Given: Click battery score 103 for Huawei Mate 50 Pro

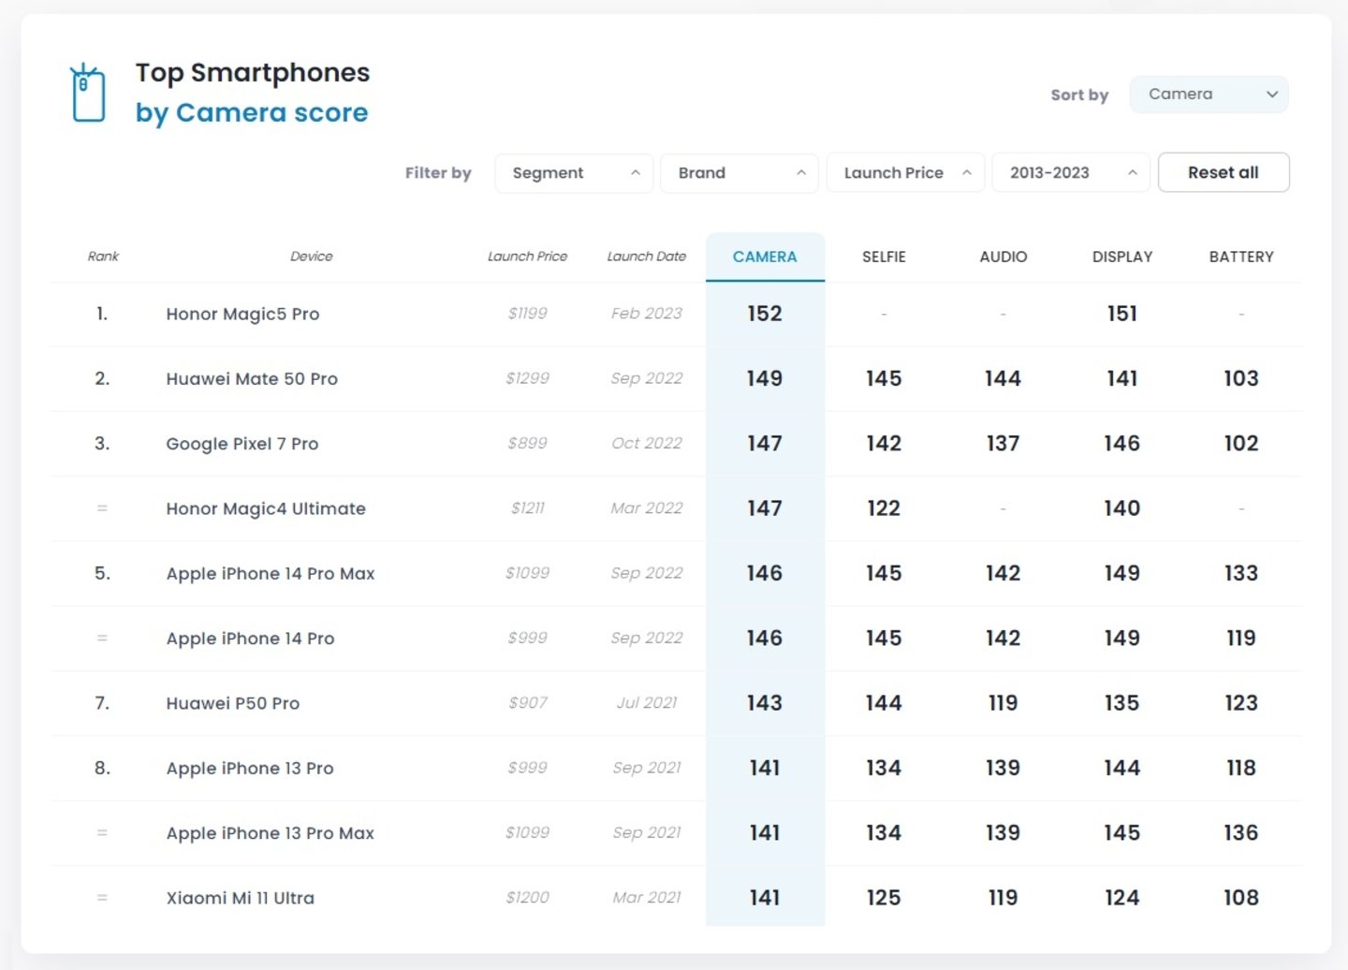Looking at the screenshot, I should [1241, 378].
